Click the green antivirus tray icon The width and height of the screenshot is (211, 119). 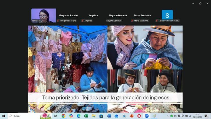point(171,116)
